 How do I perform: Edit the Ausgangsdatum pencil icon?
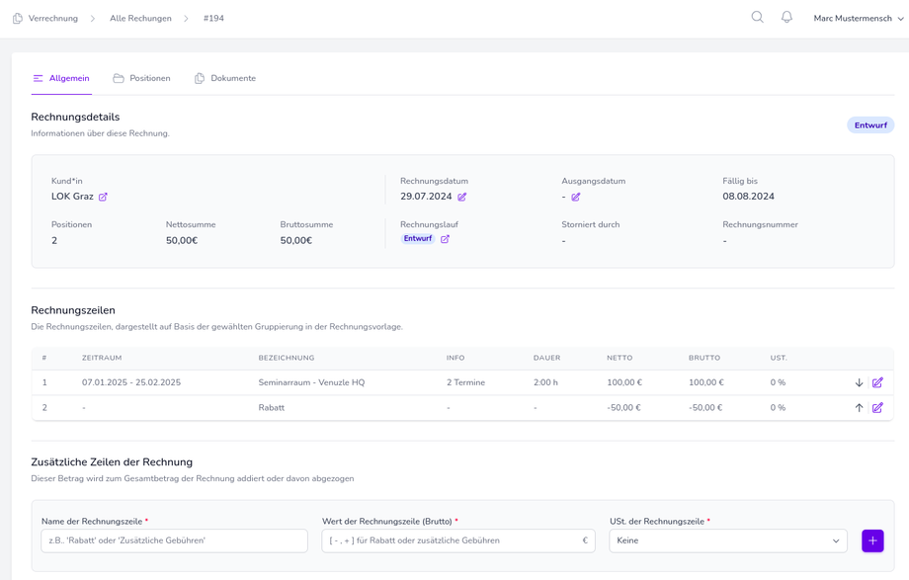pos(576,198)
